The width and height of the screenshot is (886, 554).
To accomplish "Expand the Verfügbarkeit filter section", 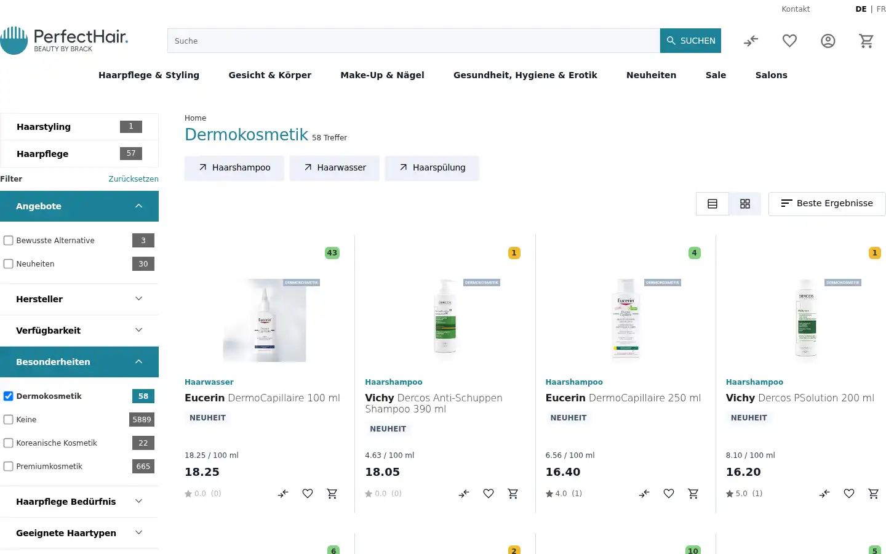I will pyautogui.click(x=79, y=331).
